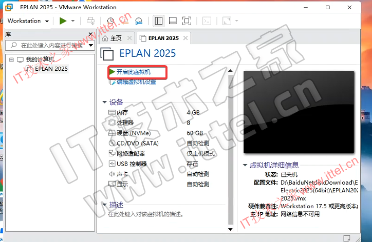Click the 4 GB memory value
Viewport: 372px width, 242px height.
click(193, 112)
